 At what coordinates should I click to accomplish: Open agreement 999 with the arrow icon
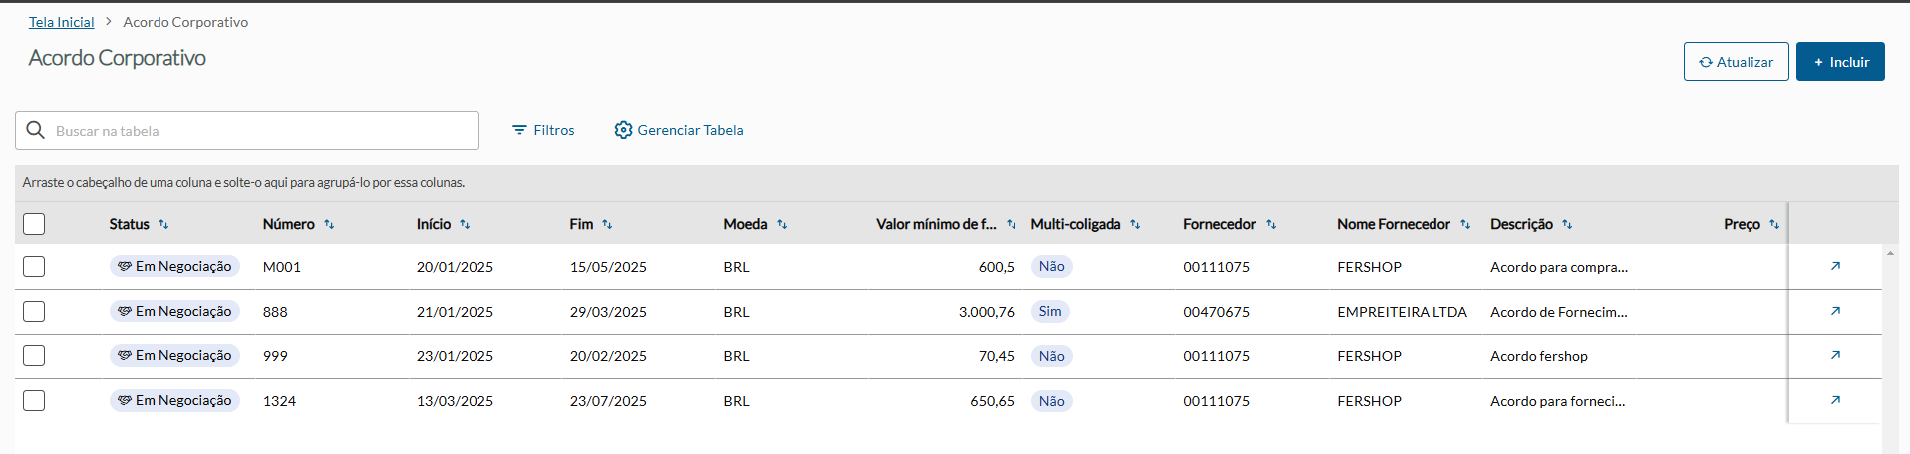pos(1835,355)
